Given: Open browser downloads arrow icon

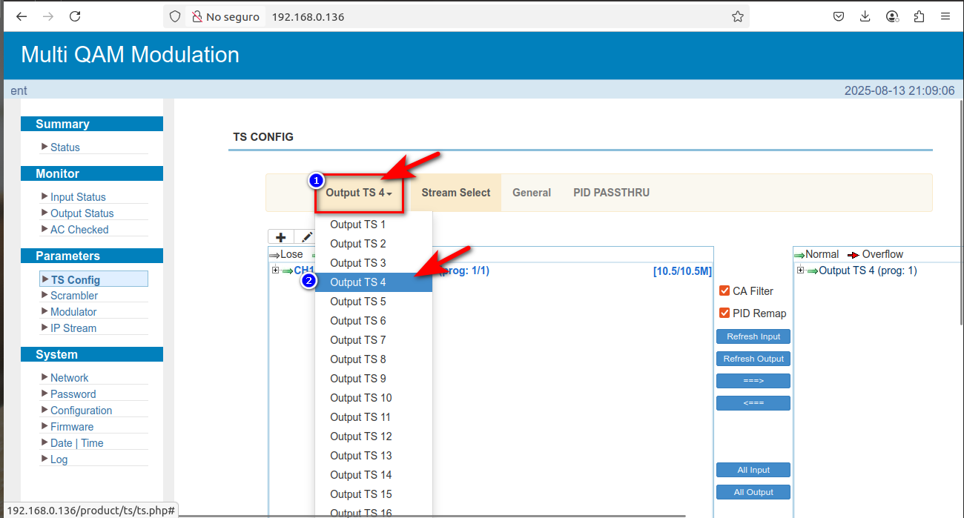Looking at the screenshot, I should 865,16.
